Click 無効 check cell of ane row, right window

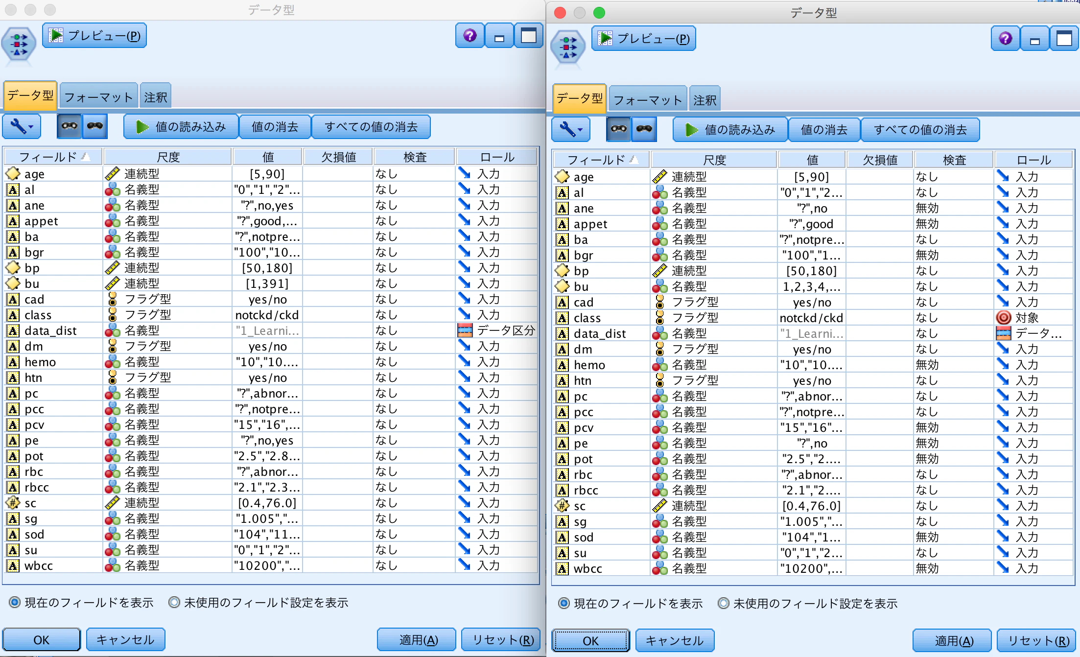coord(953,208)
